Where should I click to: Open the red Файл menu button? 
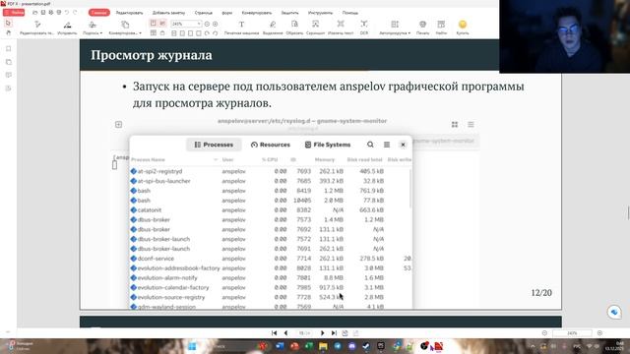(x=14, y=13)
